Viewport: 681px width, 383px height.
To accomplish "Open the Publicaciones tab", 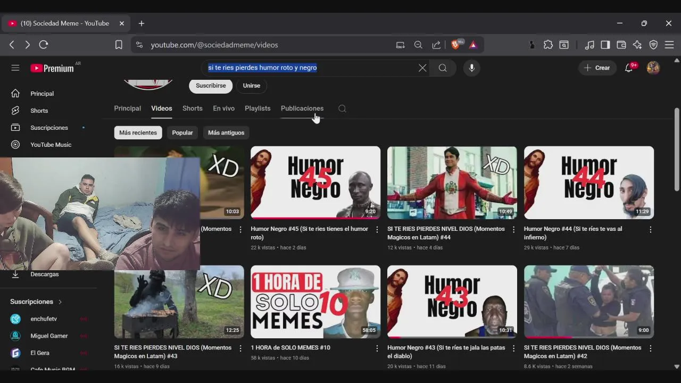I will 302,109.
